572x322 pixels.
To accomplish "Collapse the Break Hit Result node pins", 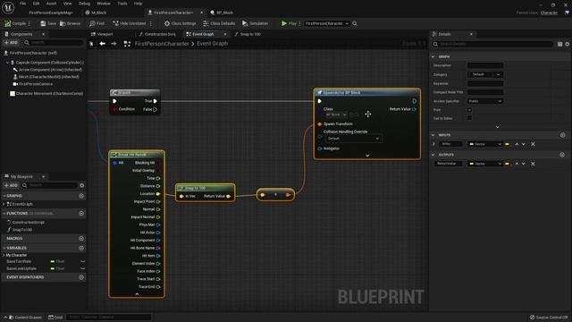I will [x=137, y=294].
